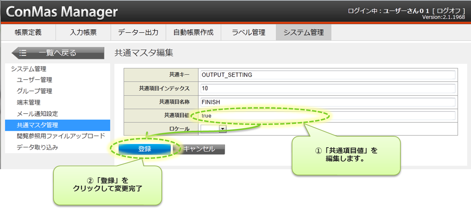Image resolution: width=471 pixels, height=209 pixels.
Task: Open メール通知設定 in the sidebar
Action: click(x=37, y=114)
